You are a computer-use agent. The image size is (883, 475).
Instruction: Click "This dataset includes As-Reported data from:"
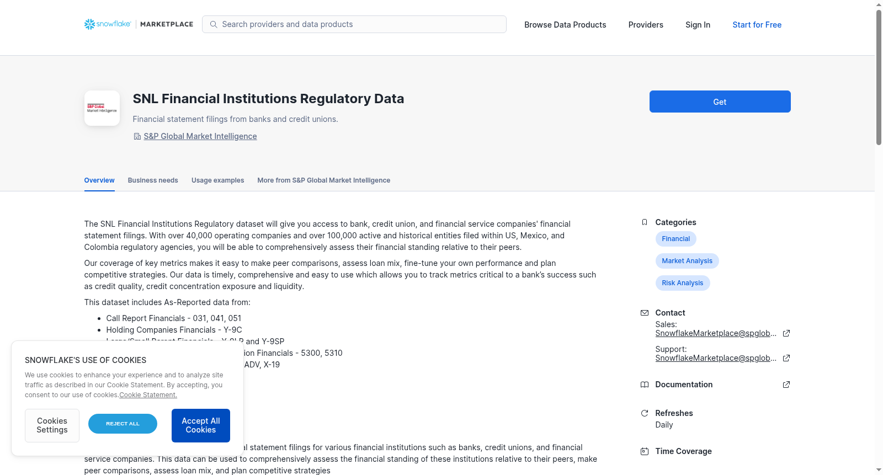[x=167, y=302]
